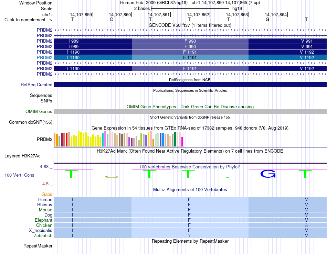Click the orange Gaps label
The width and height of the screenshot is (327, 254).
click(47, 194)
